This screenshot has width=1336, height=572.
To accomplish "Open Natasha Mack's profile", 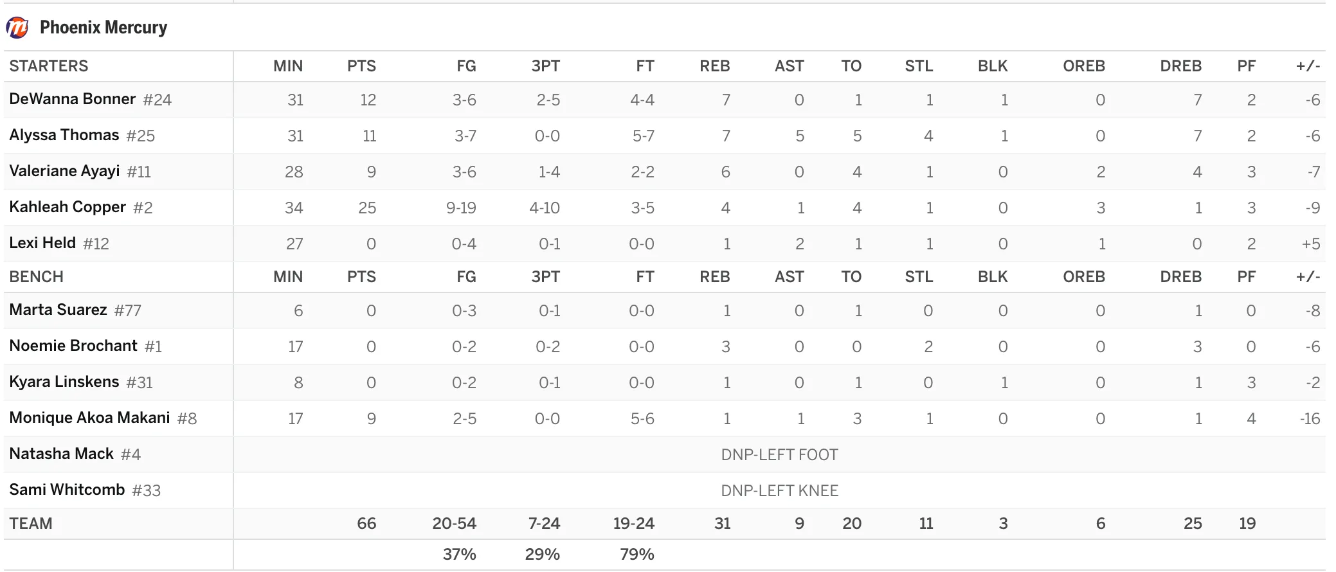I will coord(61,454).
